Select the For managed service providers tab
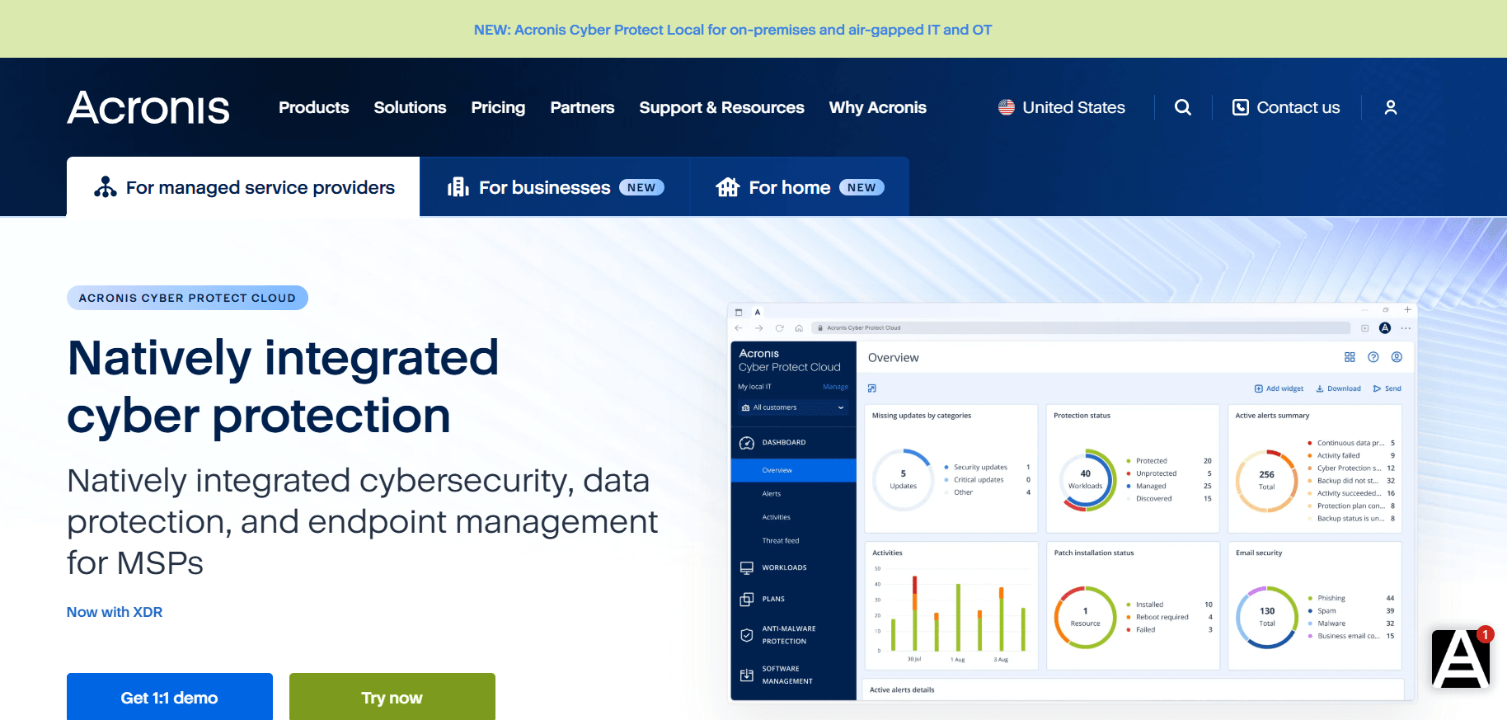The height and width of the screenshot is (720, 1507). (x=243, y=187)
